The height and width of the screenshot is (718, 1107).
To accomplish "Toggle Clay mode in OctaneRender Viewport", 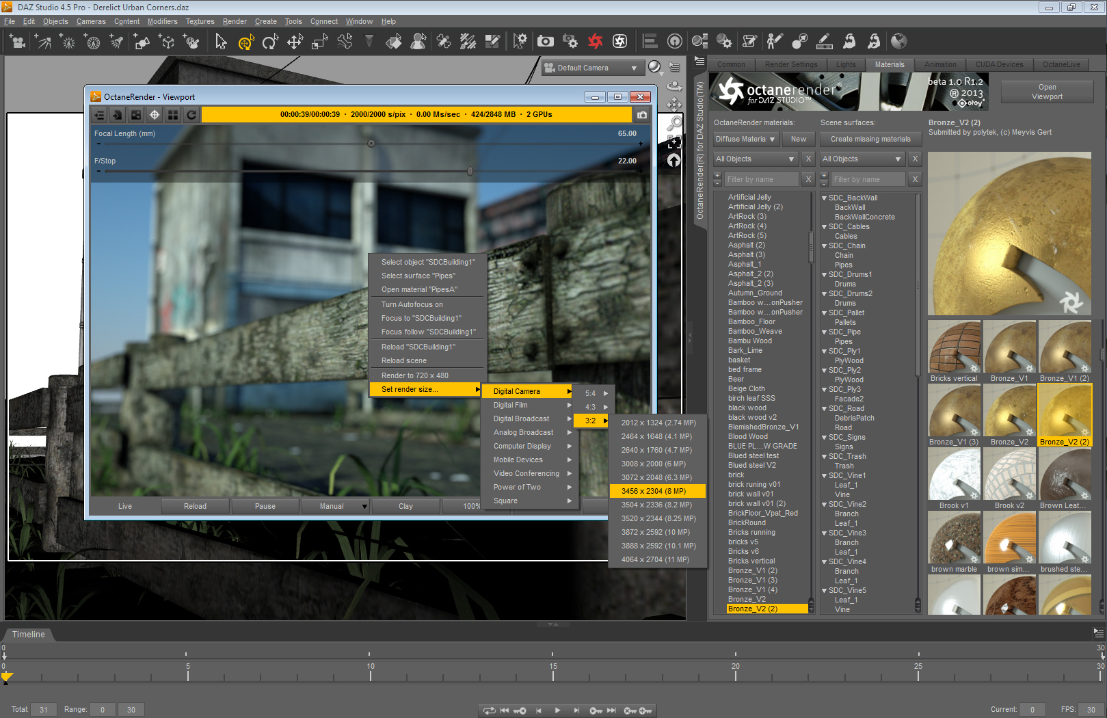I will pyautogui.click(x=405, y=507).
